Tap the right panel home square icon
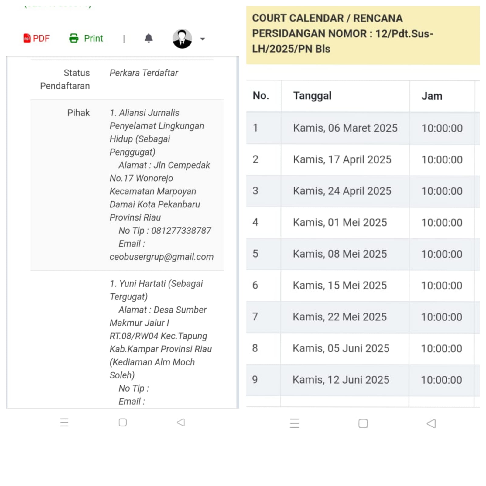The height and width of the screenshot is (486, 486). [363, 423]
